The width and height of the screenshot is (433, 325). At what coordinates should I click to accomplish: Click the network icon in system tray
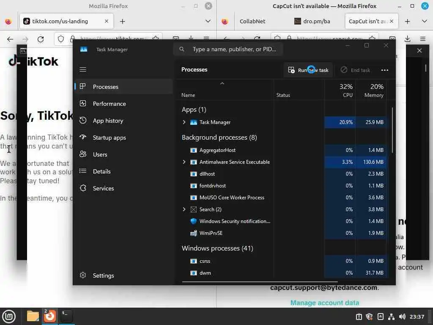click(x=391, y=317)
